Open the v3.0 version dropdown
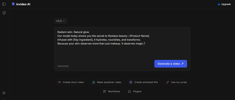This screenshot has width=235, height=100. click(x=60, y=21)
